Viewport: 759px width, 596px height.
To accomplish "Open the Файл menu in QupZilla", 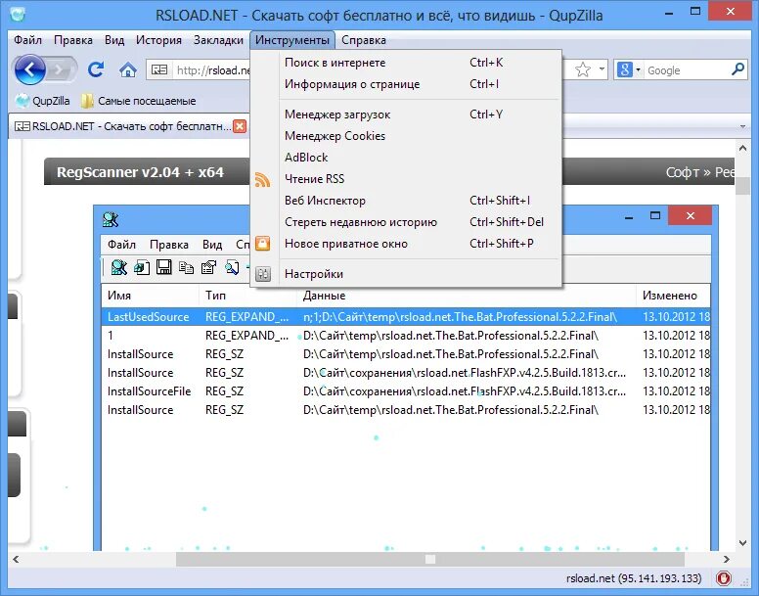I will point(27,40).
